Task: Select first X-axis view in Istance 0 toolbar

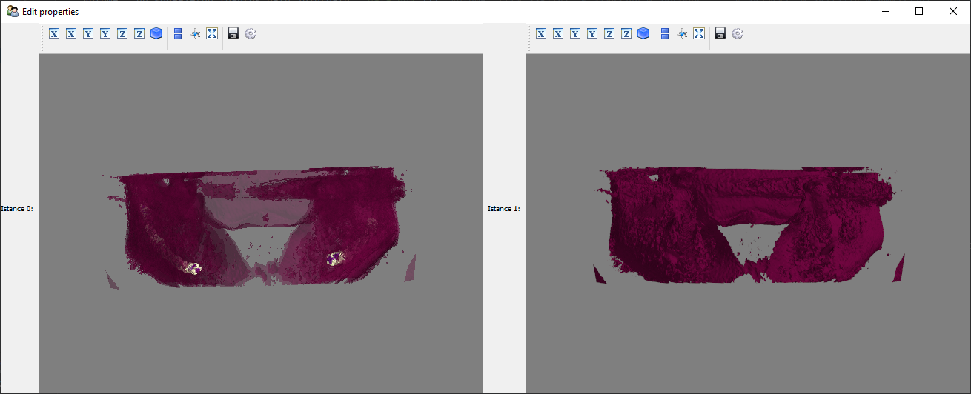Action: pyautogui.click(x=54, y=33)
